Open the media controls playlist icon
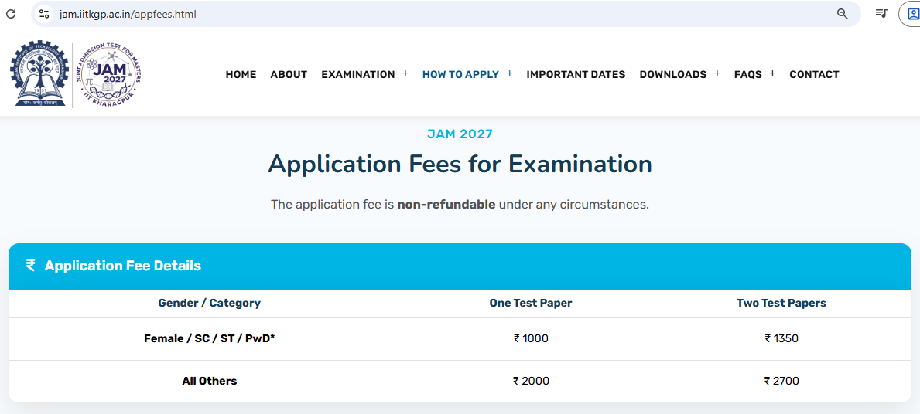920x414 pixels. click(881, 13)
